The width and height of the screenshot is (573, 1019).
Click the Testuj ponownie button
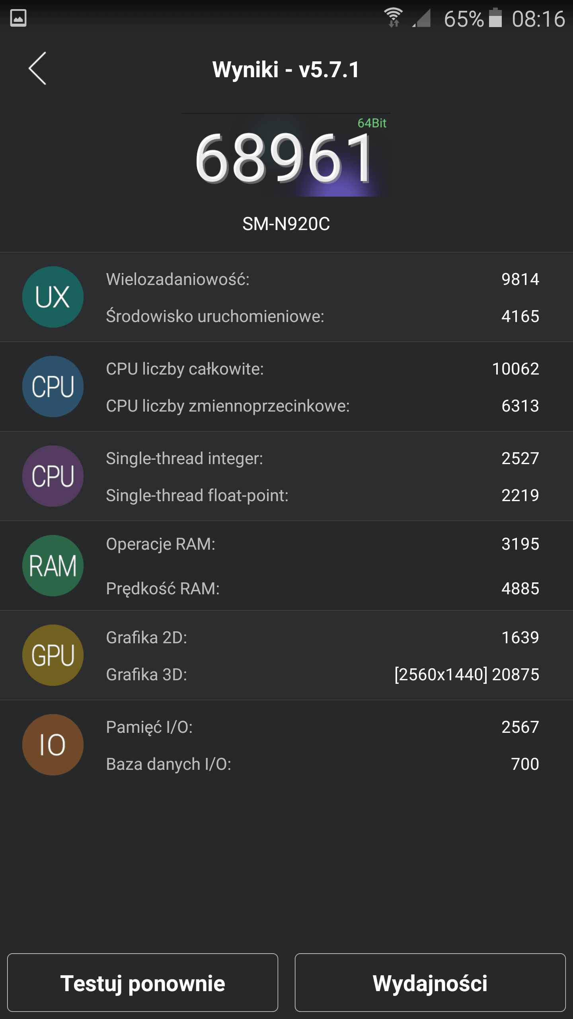(x=142, y=982)
